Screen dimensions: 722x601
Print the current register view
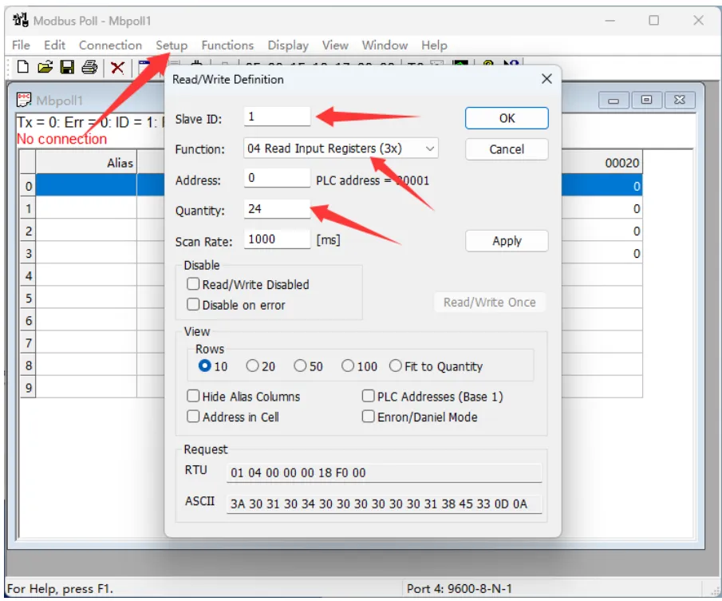(89, 67)
